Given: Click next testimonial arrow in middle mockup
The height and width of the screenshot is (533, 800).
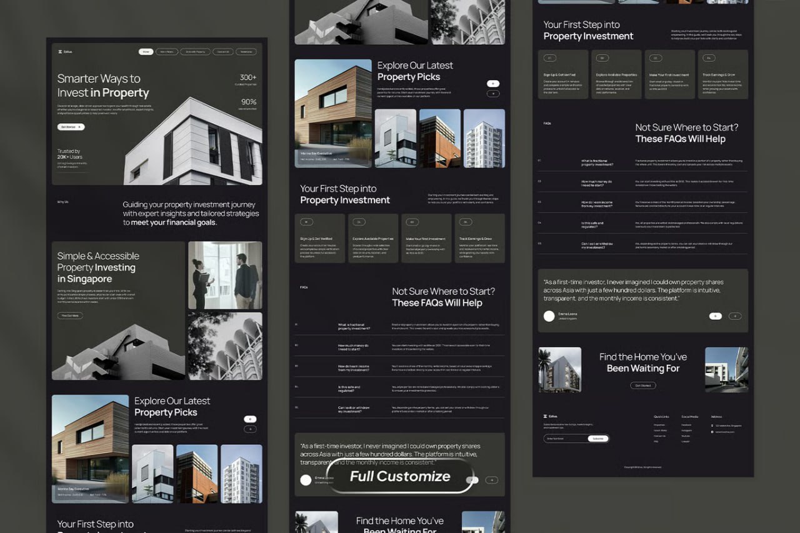Looking at the screenshot, I should tap(492, 480).
